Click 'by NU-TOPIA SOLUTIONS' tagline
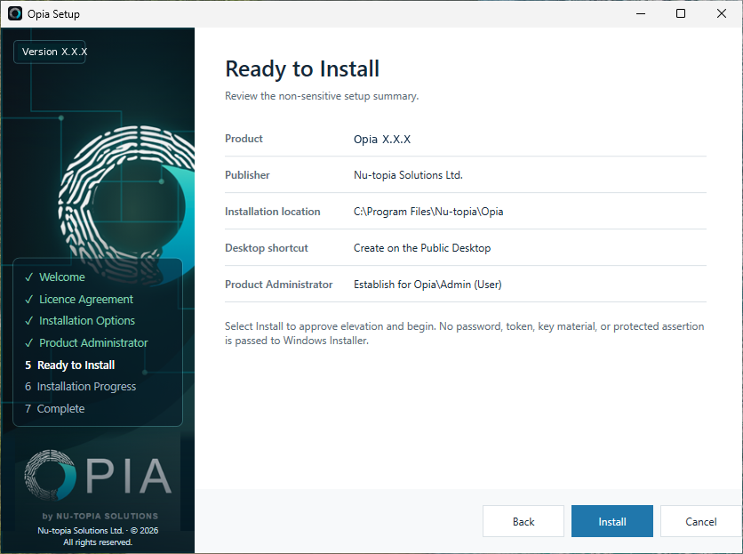 (x=100, y=516)
